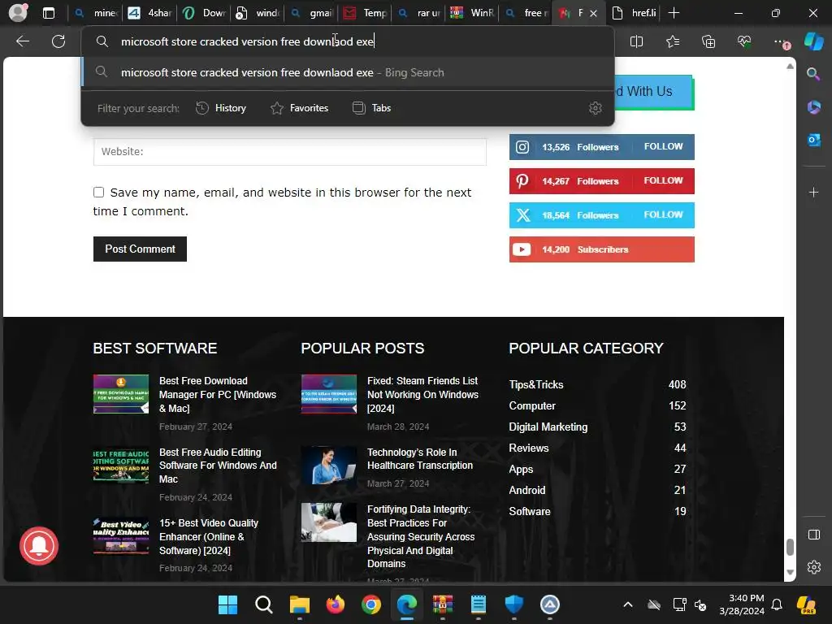This screenshot has width=832, height=624.
Task: Open the Microsoft 365 sidebar icon
Action: 813,107
